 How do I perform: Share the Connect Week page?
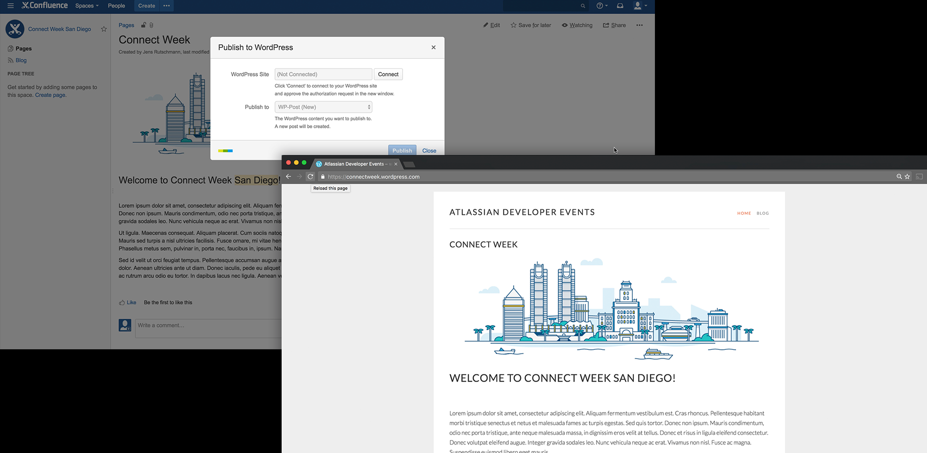(x=615, y=25)
